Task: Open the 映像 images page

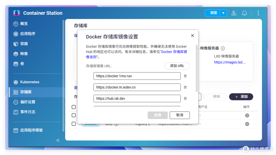Action: 21,54
